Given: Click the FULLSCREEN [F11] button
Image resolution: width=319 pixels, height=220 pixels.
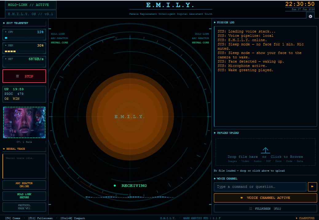Looking at the screenshot, I should (265, 209).
